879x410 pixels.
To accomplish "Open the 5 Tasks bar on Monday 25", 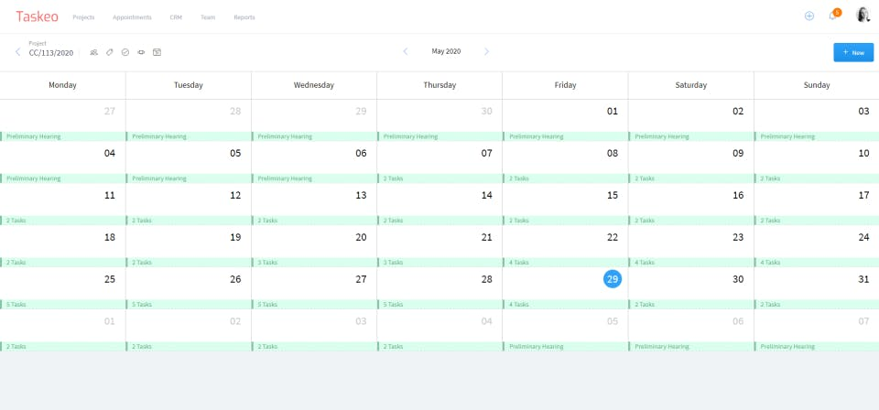I will tap(62, 305).
